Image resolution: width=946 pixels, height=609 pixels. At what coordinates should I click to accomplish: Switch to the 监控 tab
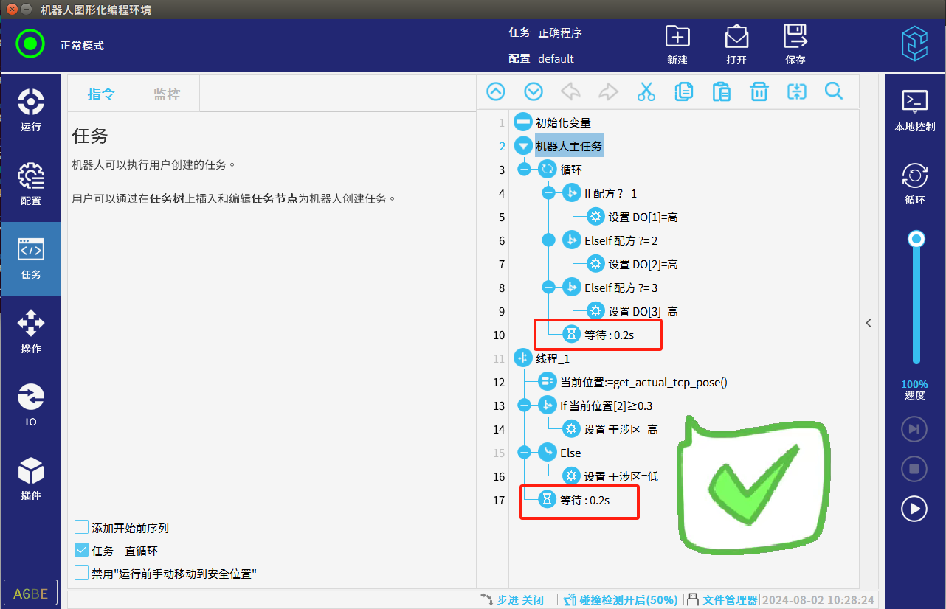point(166,94)
